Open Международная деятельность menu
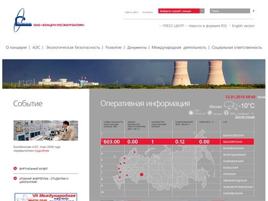268x201 pixels. click(x=179, y=48)
